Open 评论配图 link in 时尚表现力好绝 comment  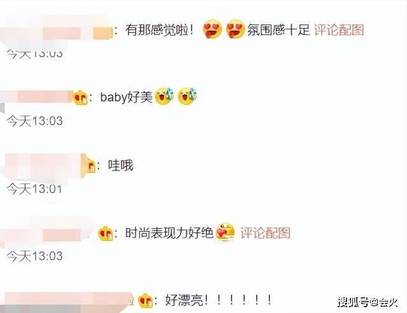click(265, 232)
